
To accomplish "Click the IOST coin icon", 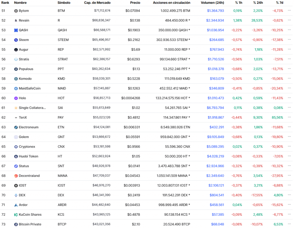I will (16, 186).
